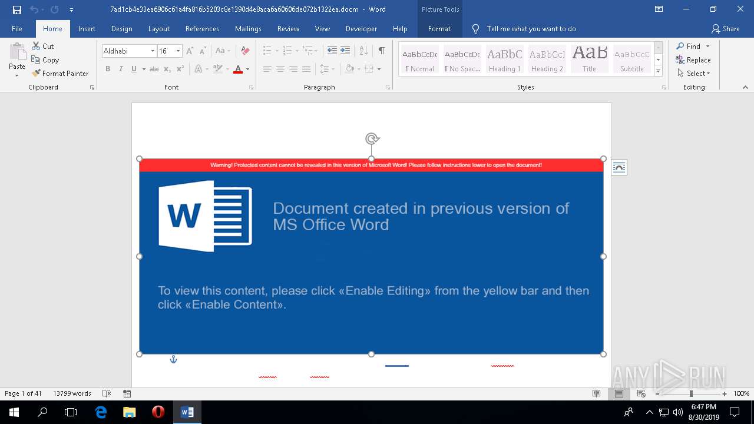Viewport: 754px width, 424px height.
Task: Click the volume icon in system tray
Action: coord(677,412)
